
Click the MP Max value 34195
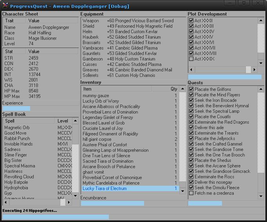click(34, 96)
